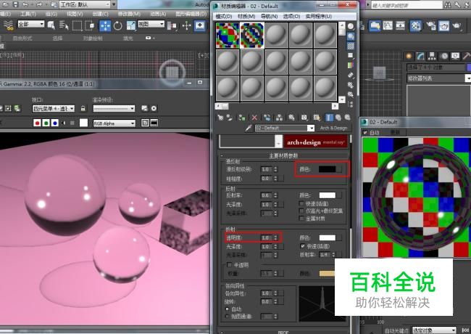Enable the metal material checkbox
This screenshot has height=334, width=471.
click(x=302, y=218)
